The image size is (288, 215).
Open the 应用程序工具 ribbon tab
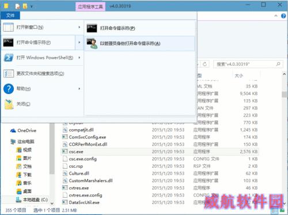pyautogui.click(x=90, y=6)
